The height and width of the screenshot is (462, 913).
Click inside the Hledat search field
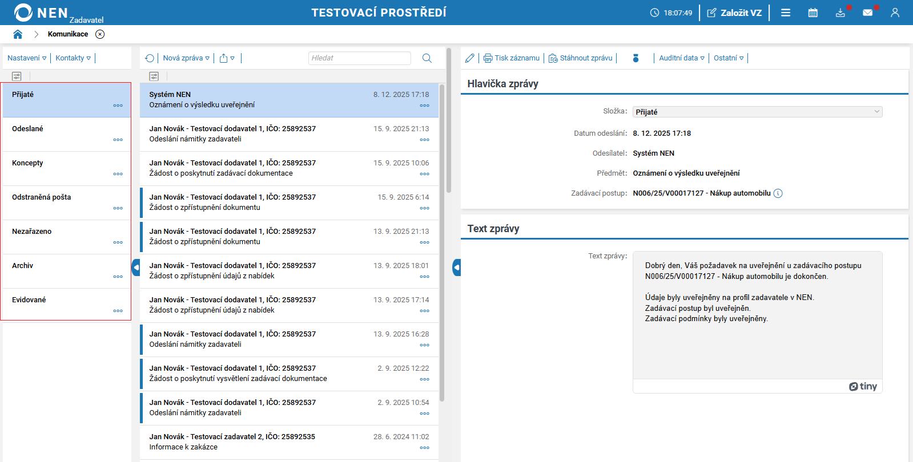[x=359, y=58]
